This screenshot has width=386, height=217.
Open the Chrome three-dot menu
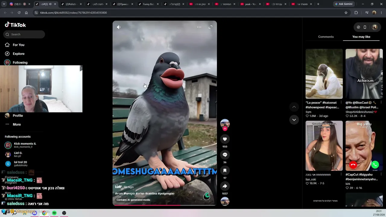click(x=381, y=13)
